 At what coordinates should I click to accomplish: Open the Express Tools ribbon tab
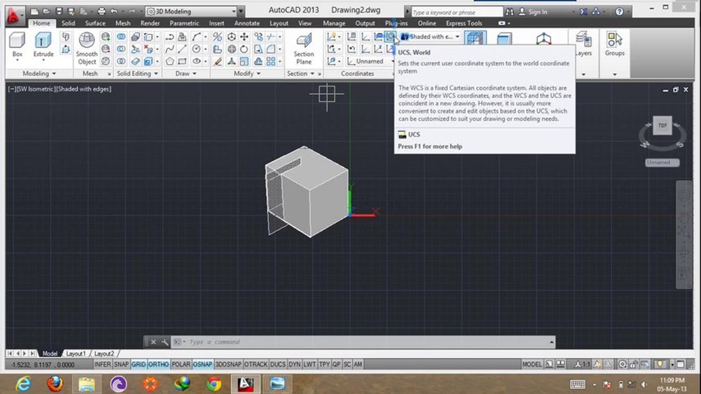click(464, 24)
